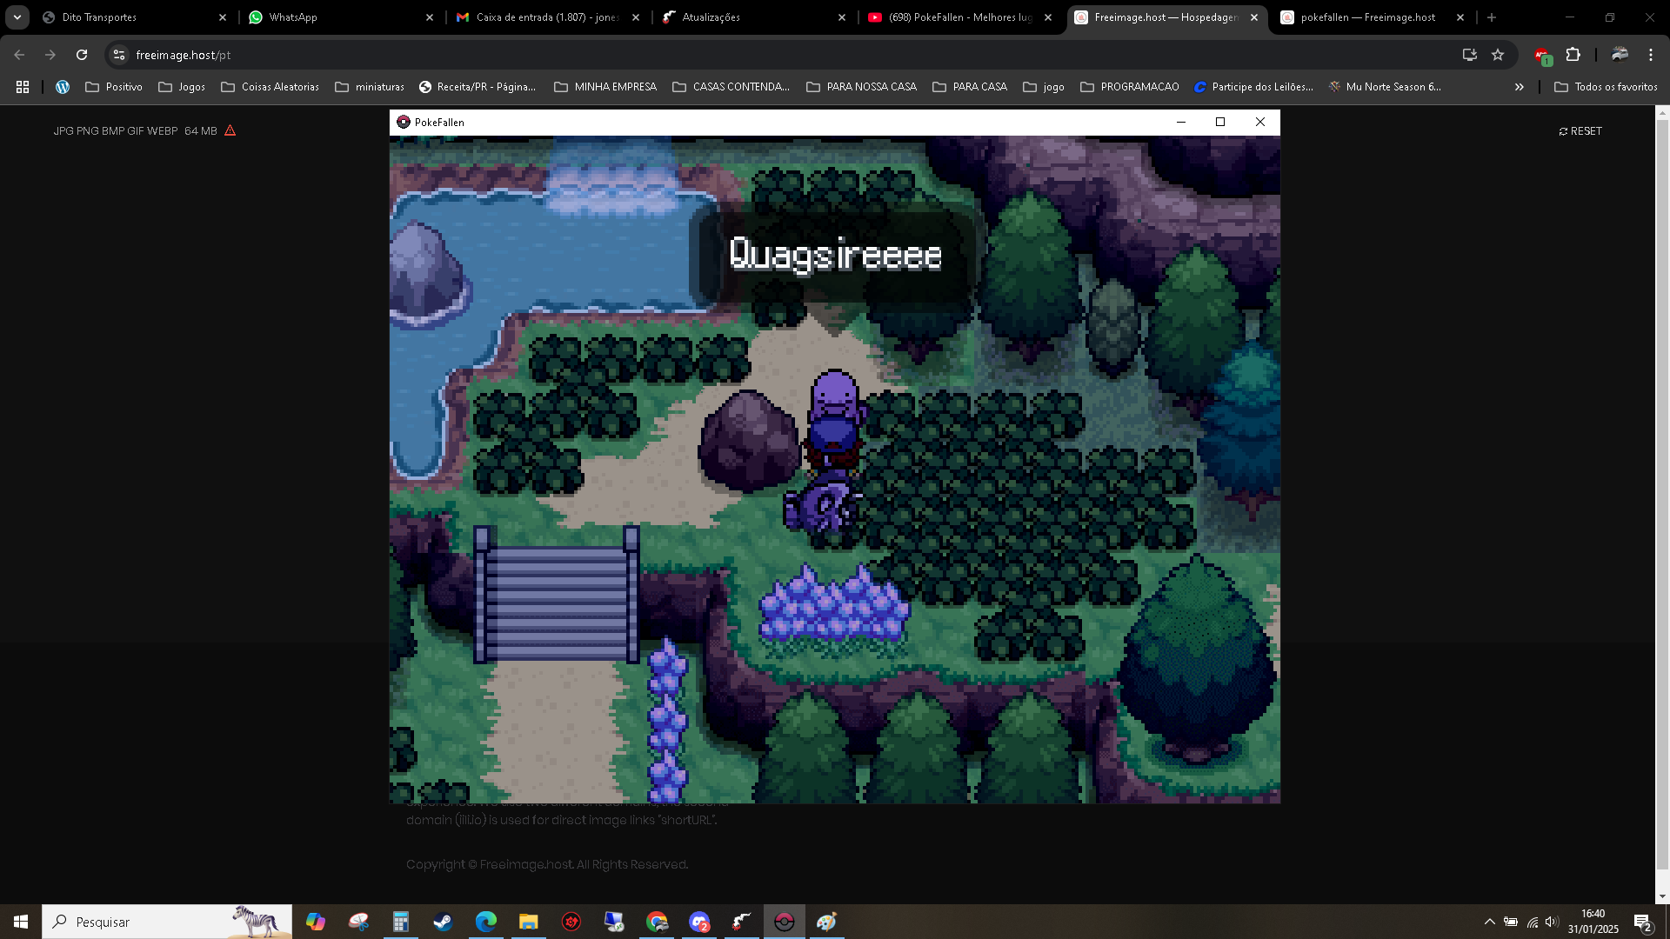Image resolution: width=1670 pixels, height=939 pixels.
Task: Open File Explorer from the taskbar
Action: tap(529, 922)
